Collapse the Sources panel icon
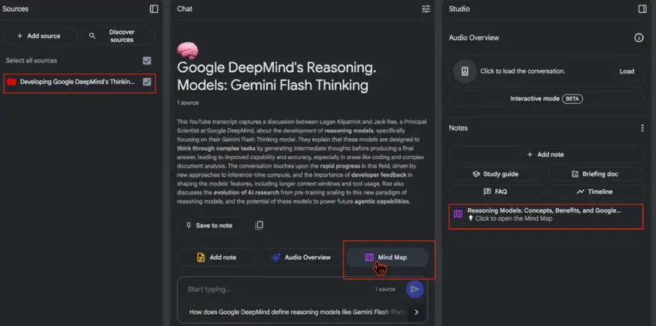 click(x=153, y=9)
